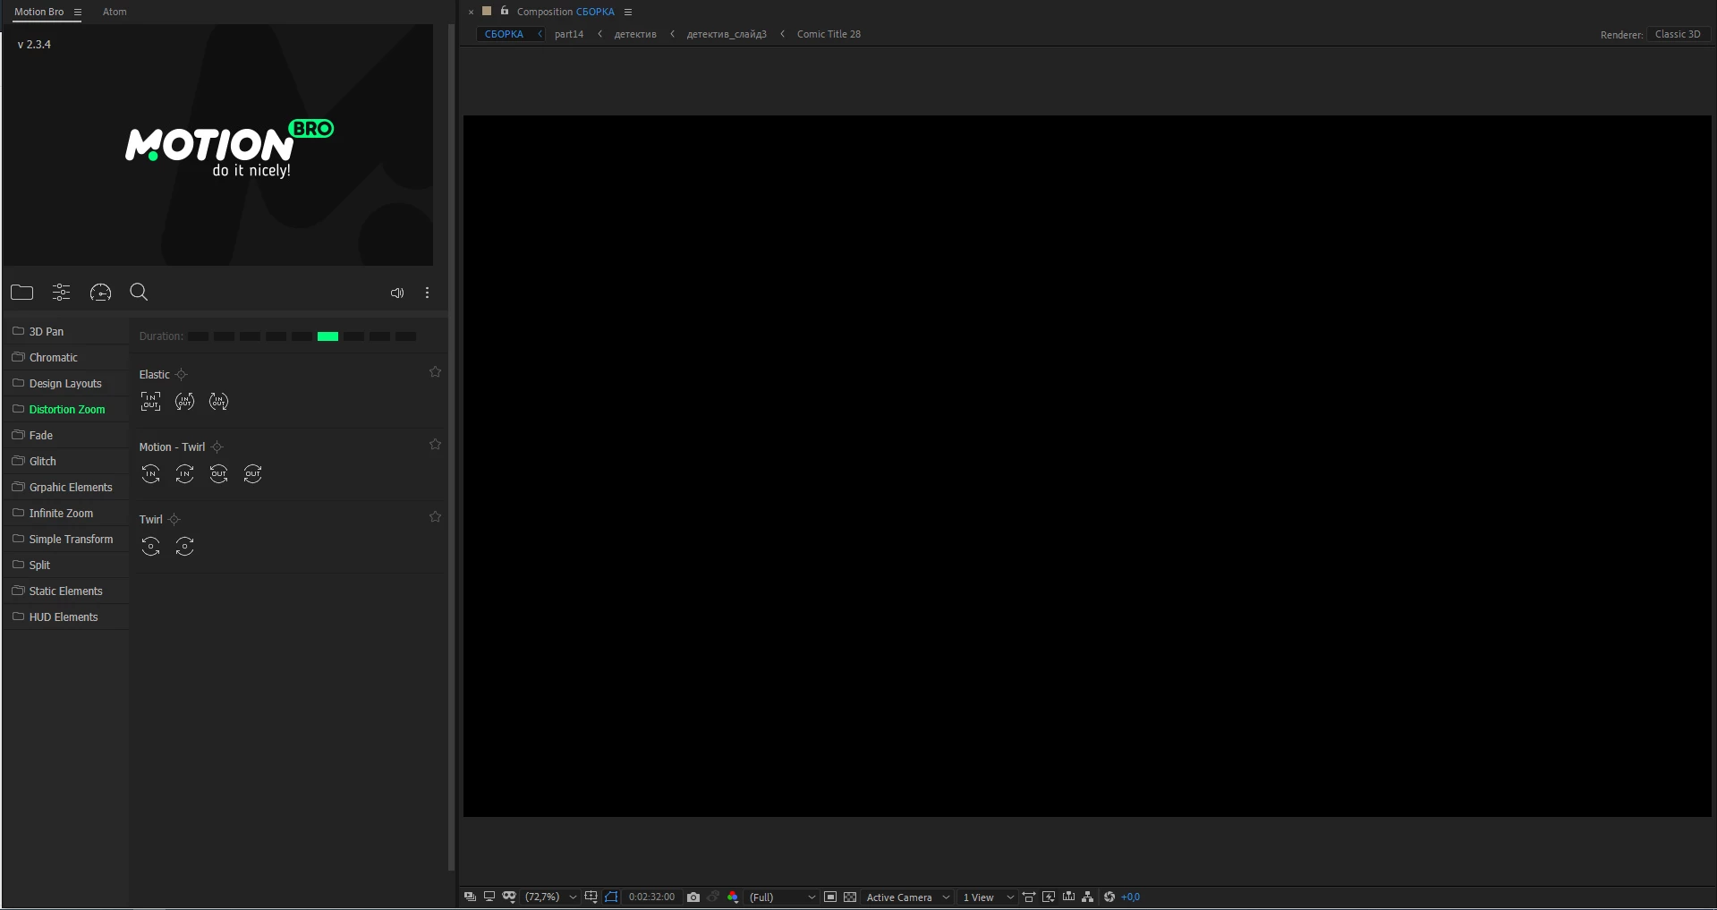Image resolution: width=1717 pixels, height=910 pixels.
Task: Open the (Full) resolution dropdown
Action: click(782, 897)
